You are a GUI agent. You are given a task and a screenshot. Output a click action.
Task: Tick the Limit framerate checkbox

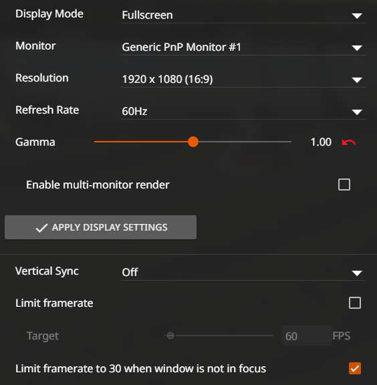355,303
